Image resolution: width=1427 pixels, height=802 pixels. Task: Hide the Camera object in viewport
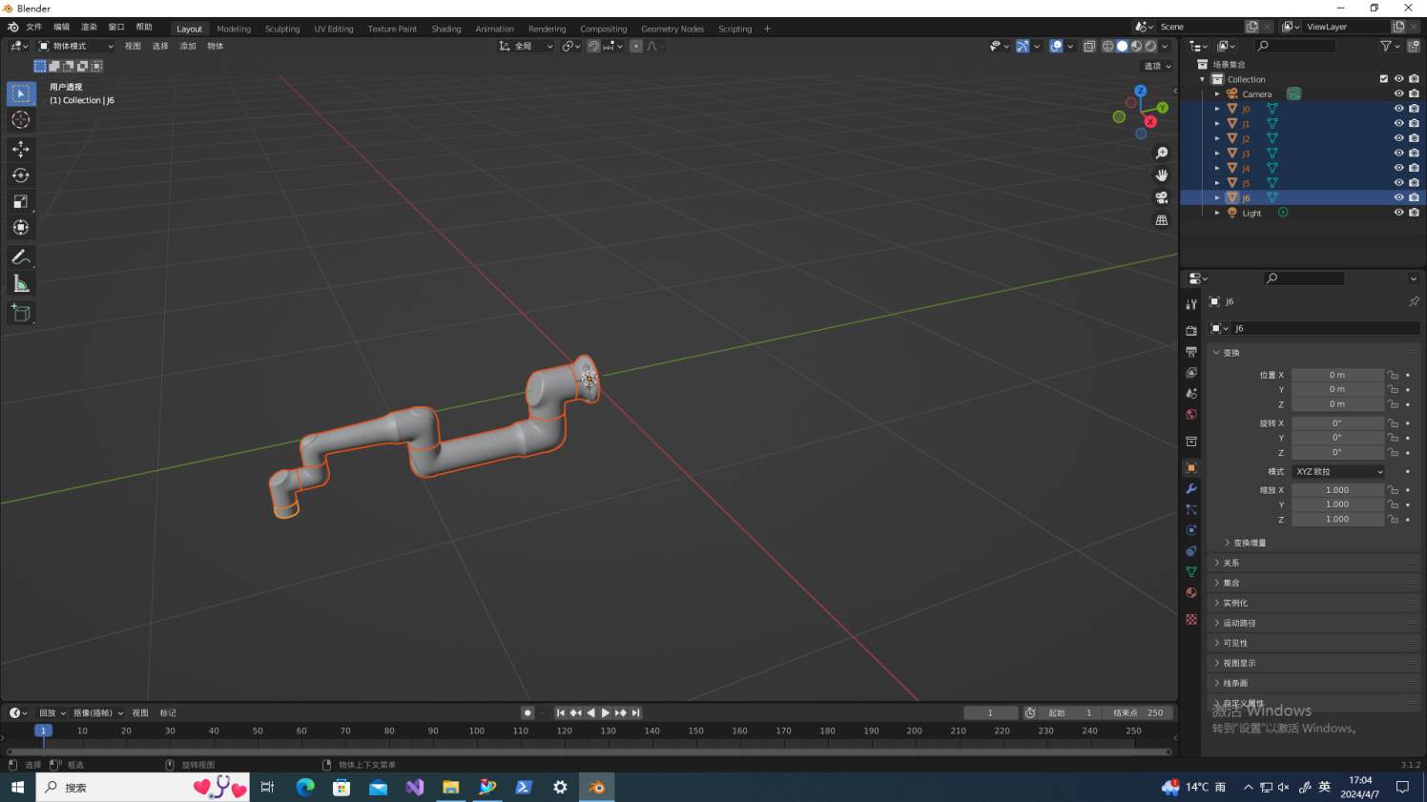[x=1399, y=94]
